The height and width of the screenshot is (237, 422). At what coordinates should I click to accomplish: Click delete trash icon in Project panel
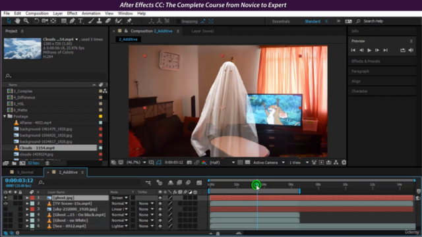(x=47, y=163)
